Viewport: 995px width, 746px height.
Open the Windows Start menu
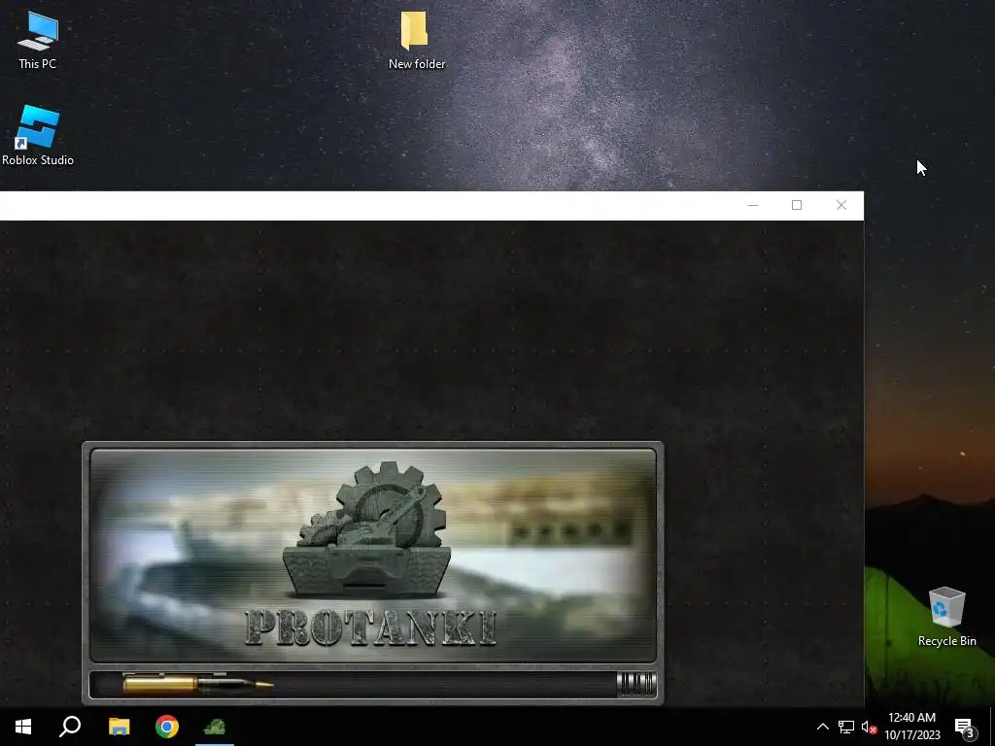tap(23, 727)
